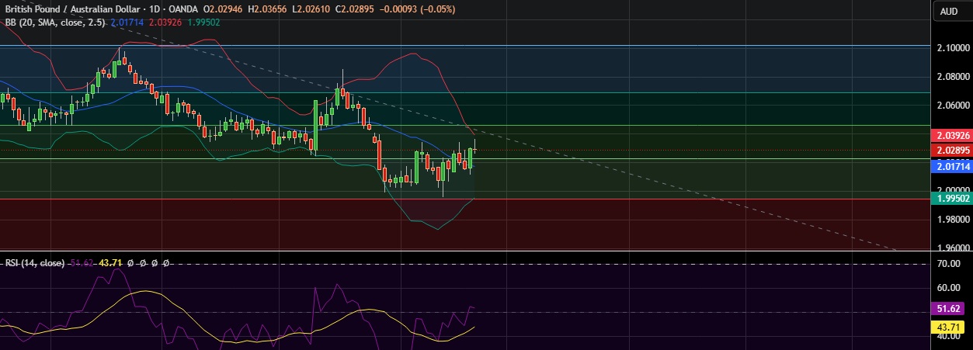Click the 2.02895 current price label on axis
The width and height of the screenshot is (973, 350).
pos(950,149)
